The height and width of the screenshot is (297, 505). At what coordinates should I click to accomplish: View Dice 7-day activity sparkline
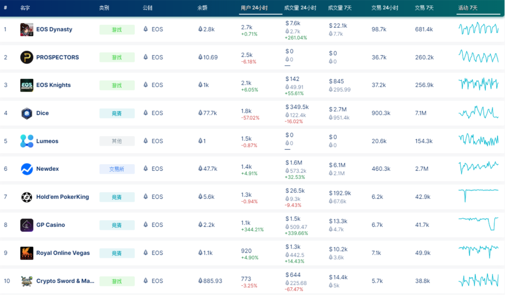[478, 112]
